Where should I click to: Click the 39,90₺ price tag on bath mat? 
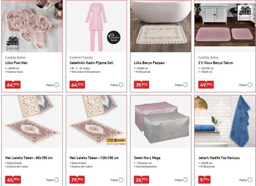142,85
